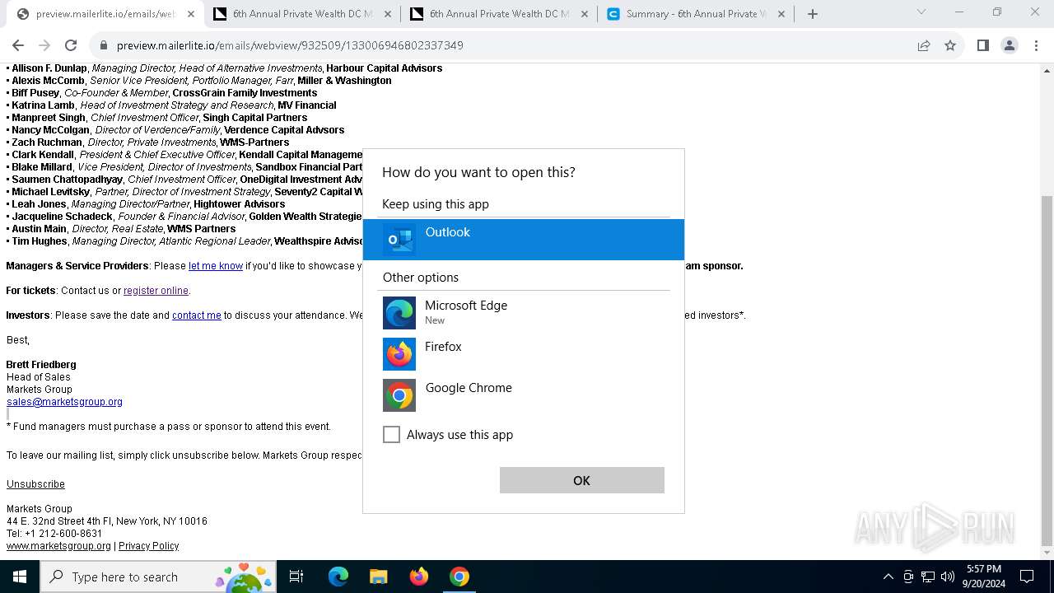
Task: Open Task View from the taskbar
Action: coord(296,577)
